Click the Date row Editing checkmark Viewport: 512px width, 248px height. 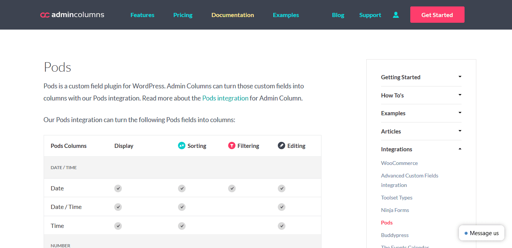[x=282, y=188]
